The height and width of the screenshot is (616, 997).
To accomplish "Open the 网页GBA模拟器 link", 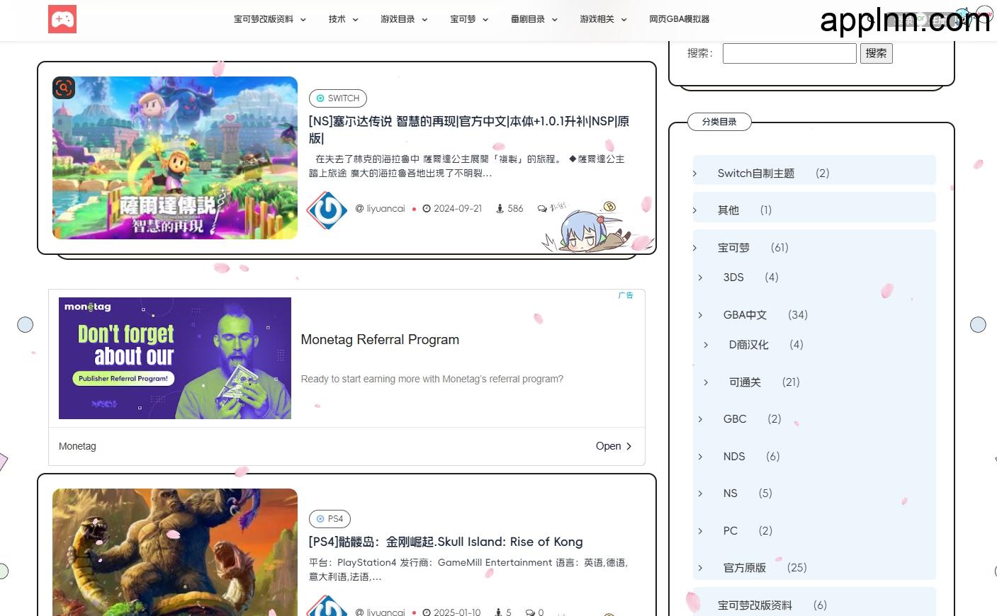I will tap(679, 19).
